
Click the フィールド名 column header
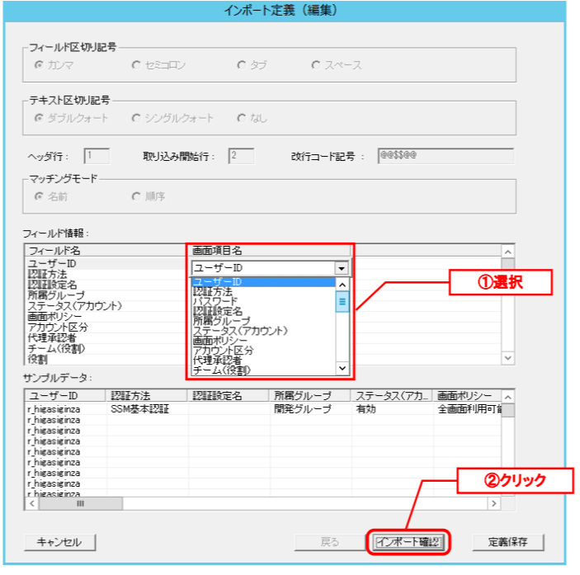pyautogui.click(x=106, y=251)
